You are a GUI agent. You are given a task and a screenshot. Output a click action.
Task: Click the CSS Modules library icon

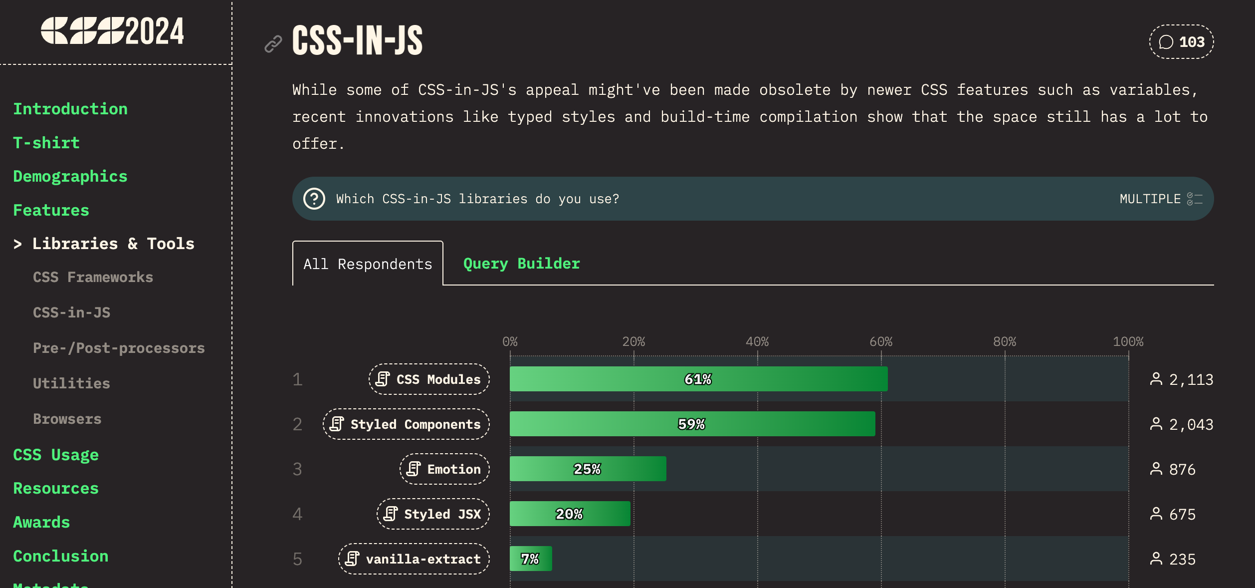[x=383, y=379]
